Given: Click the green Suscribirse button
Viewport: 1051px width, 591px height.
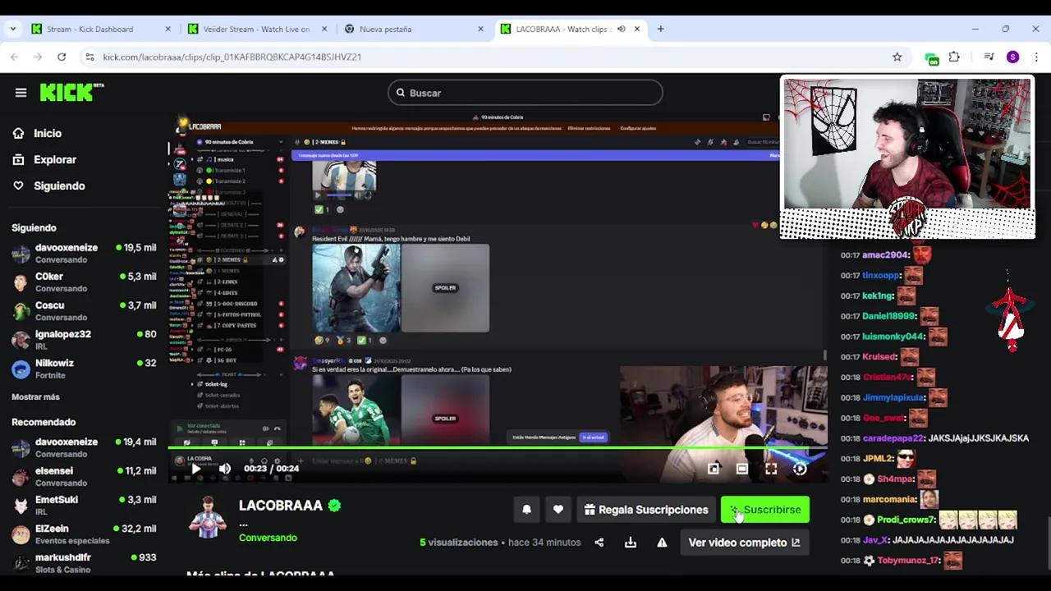Looking at the screenshot, I should [764, 510].
